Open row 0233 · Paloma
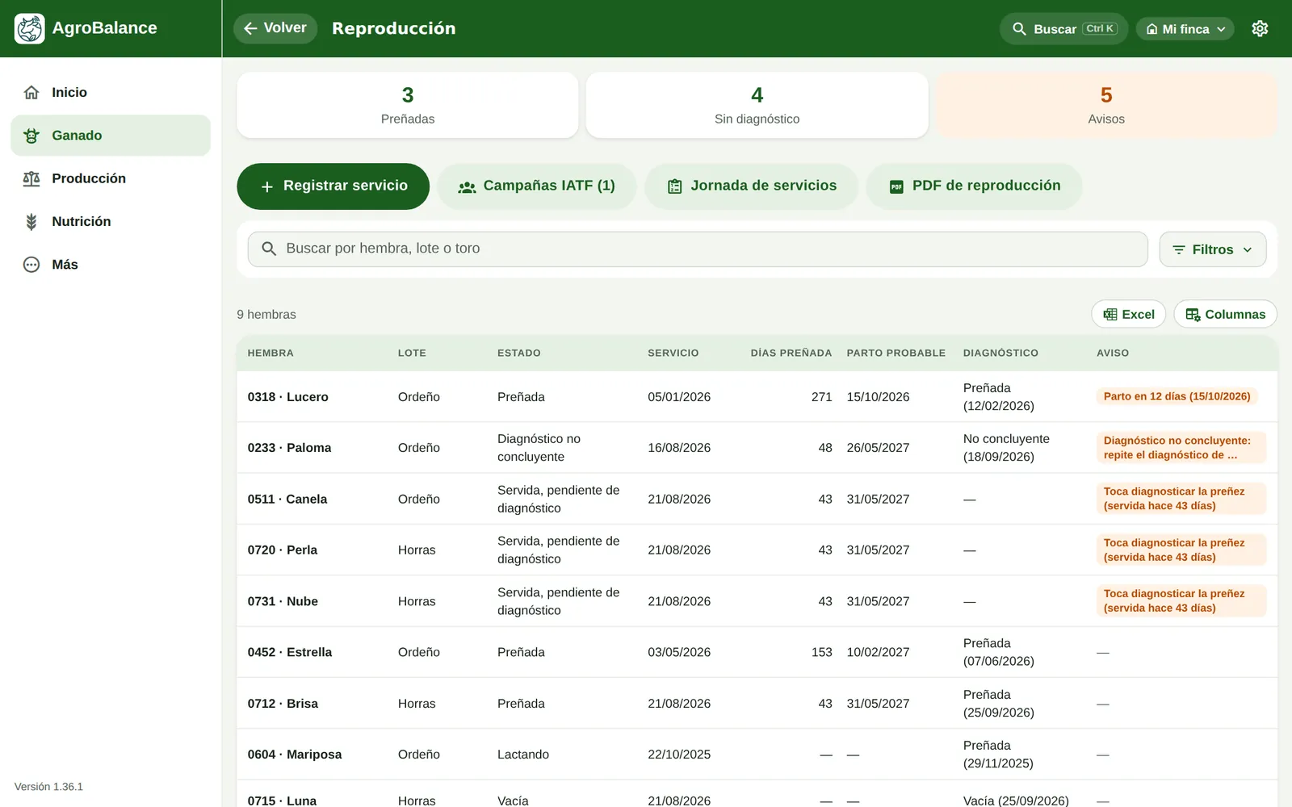The image size is (1292, 807). 757,448
